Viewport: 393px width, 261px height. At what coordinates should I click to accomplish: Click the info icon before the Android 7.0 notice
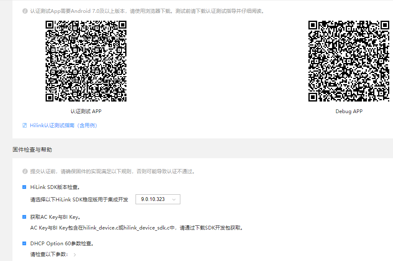pyautogui.click(x=24, y=10)
